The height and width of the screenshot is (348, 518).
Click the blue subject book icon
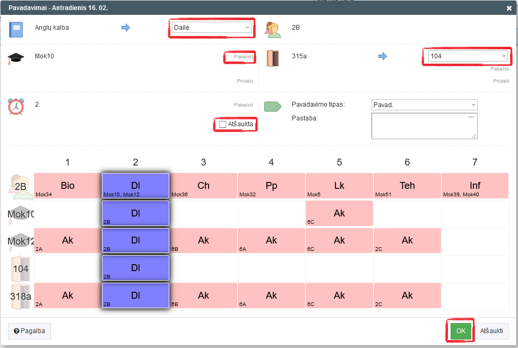(x=16, y=29)
